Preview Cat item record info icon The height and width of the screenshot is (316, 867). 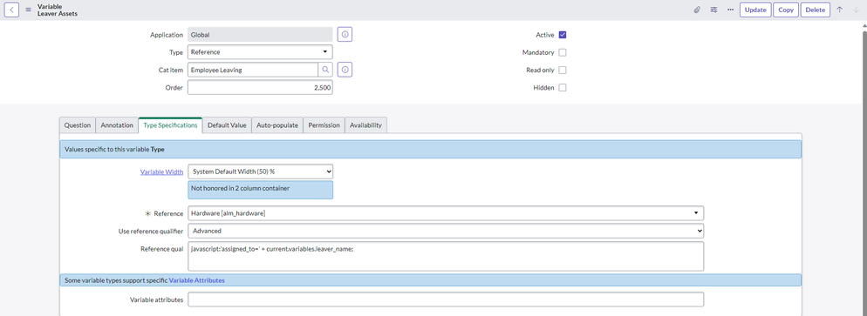click(345, 70)
